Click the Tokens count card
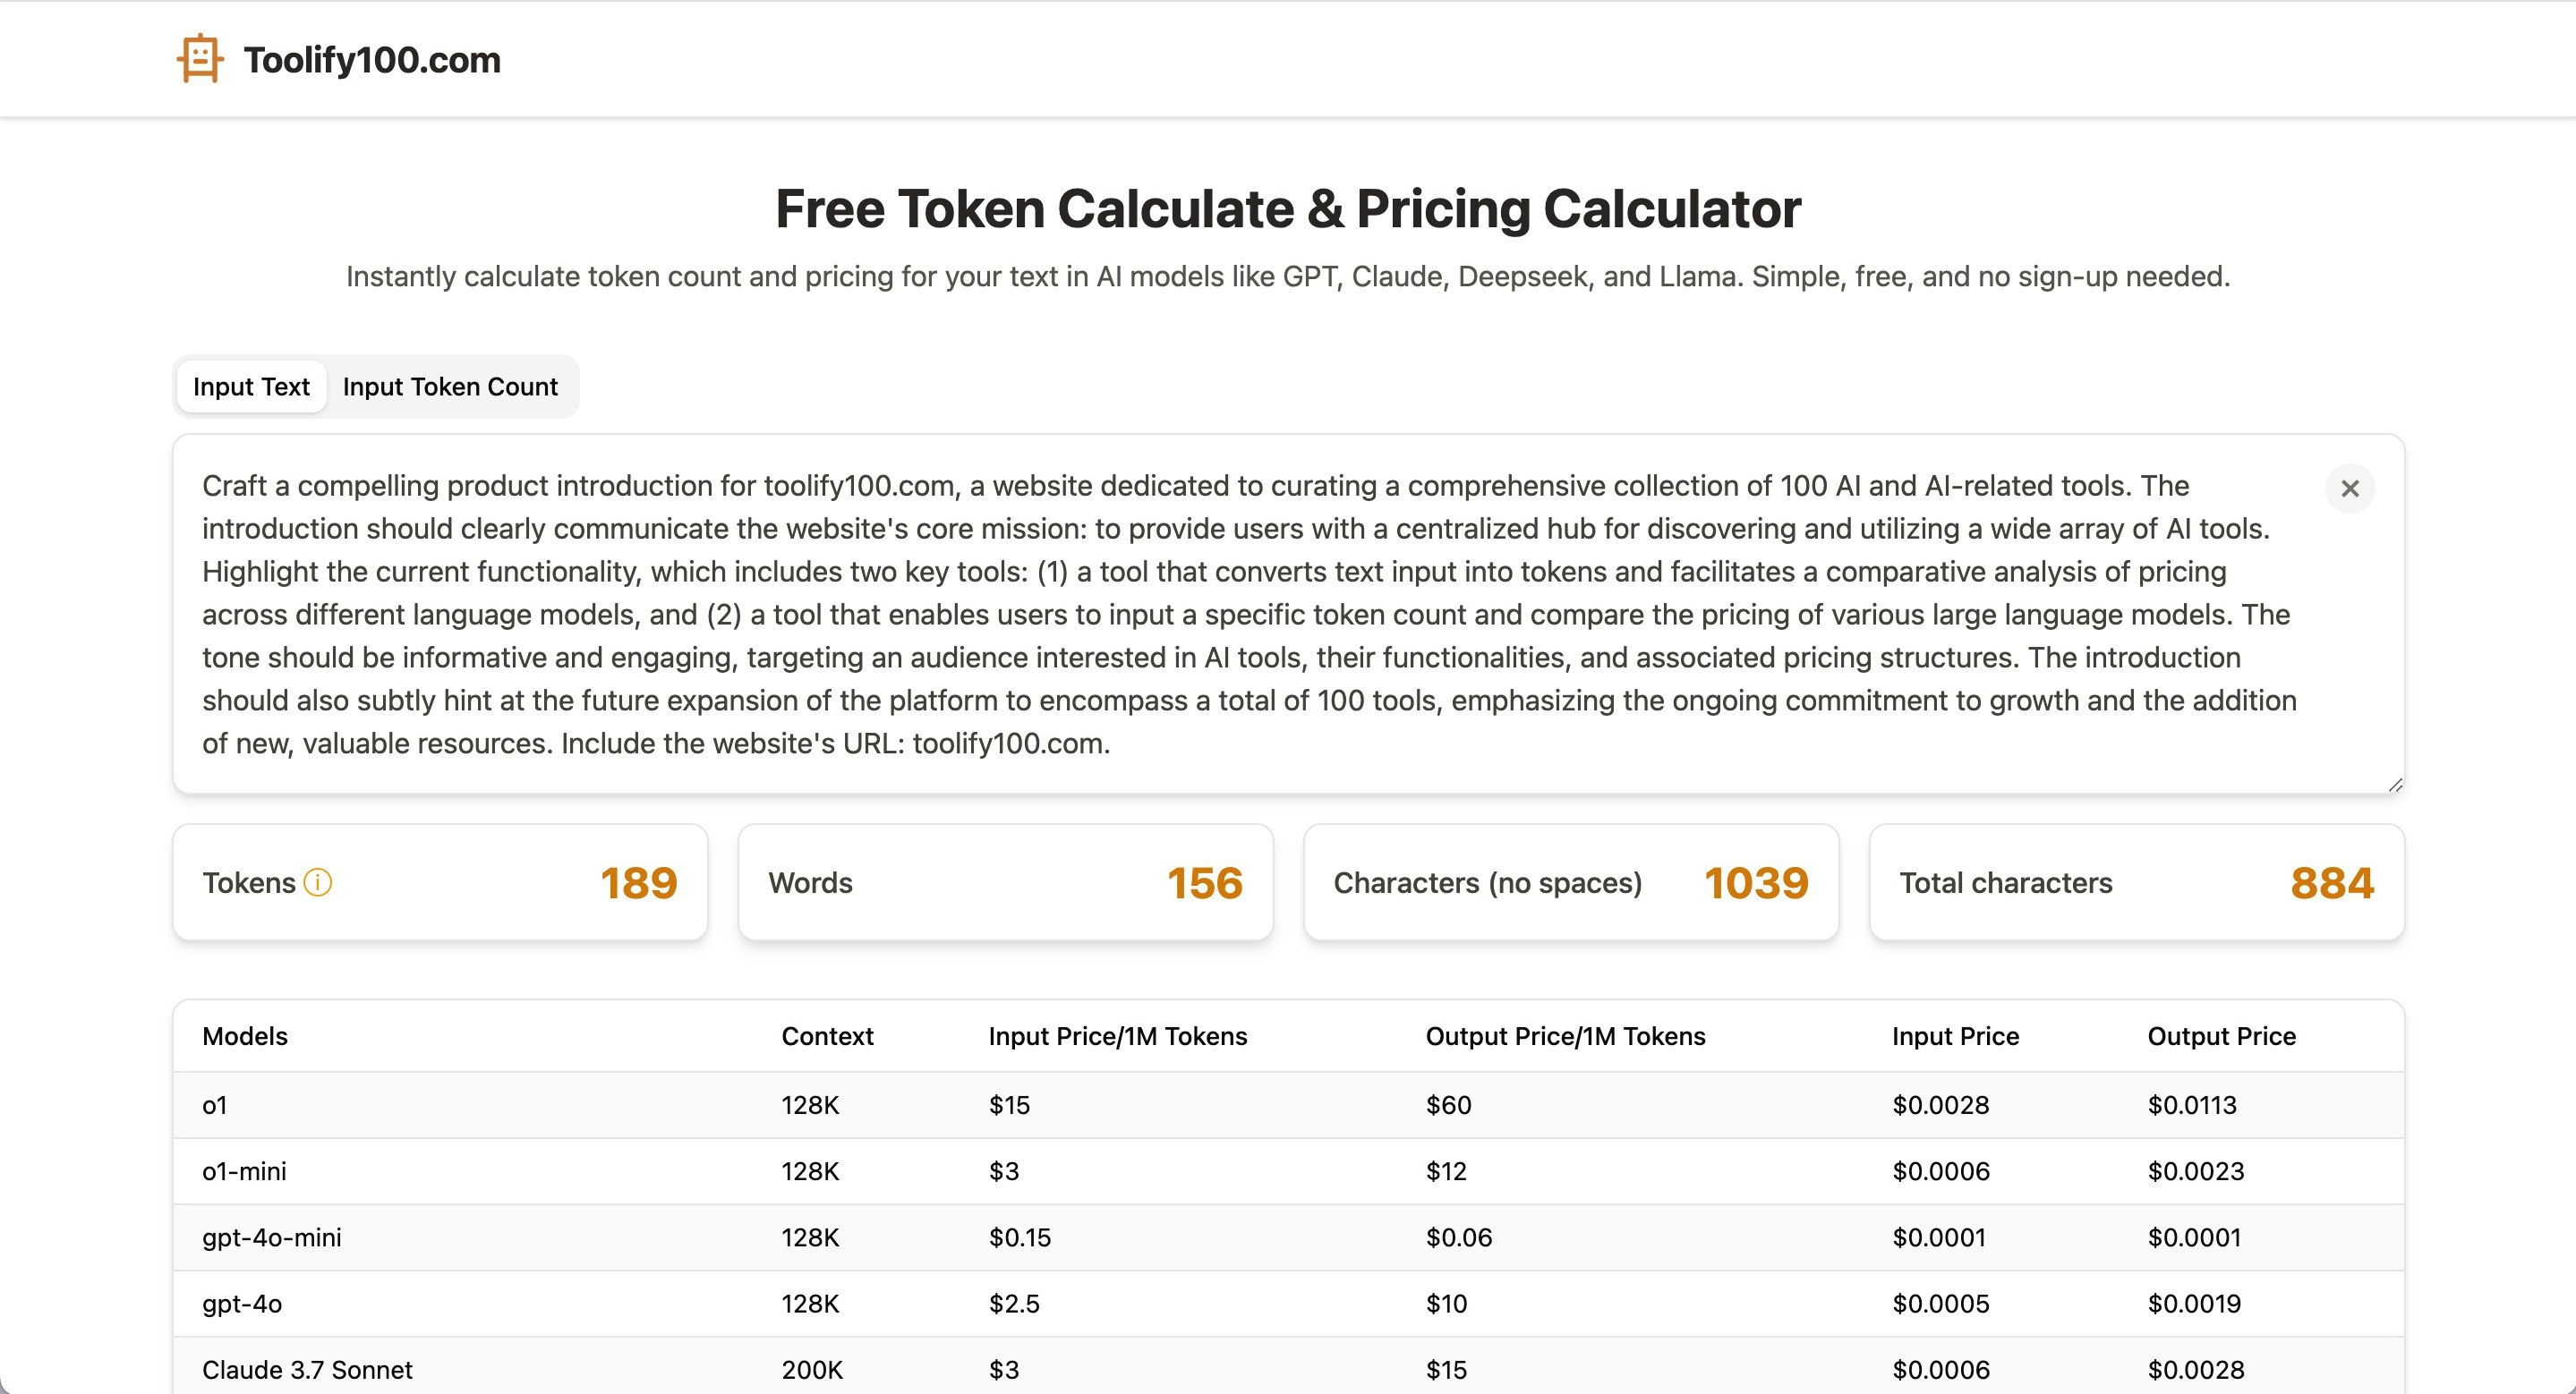The image size is (2576, 1394). pos(440,882)
